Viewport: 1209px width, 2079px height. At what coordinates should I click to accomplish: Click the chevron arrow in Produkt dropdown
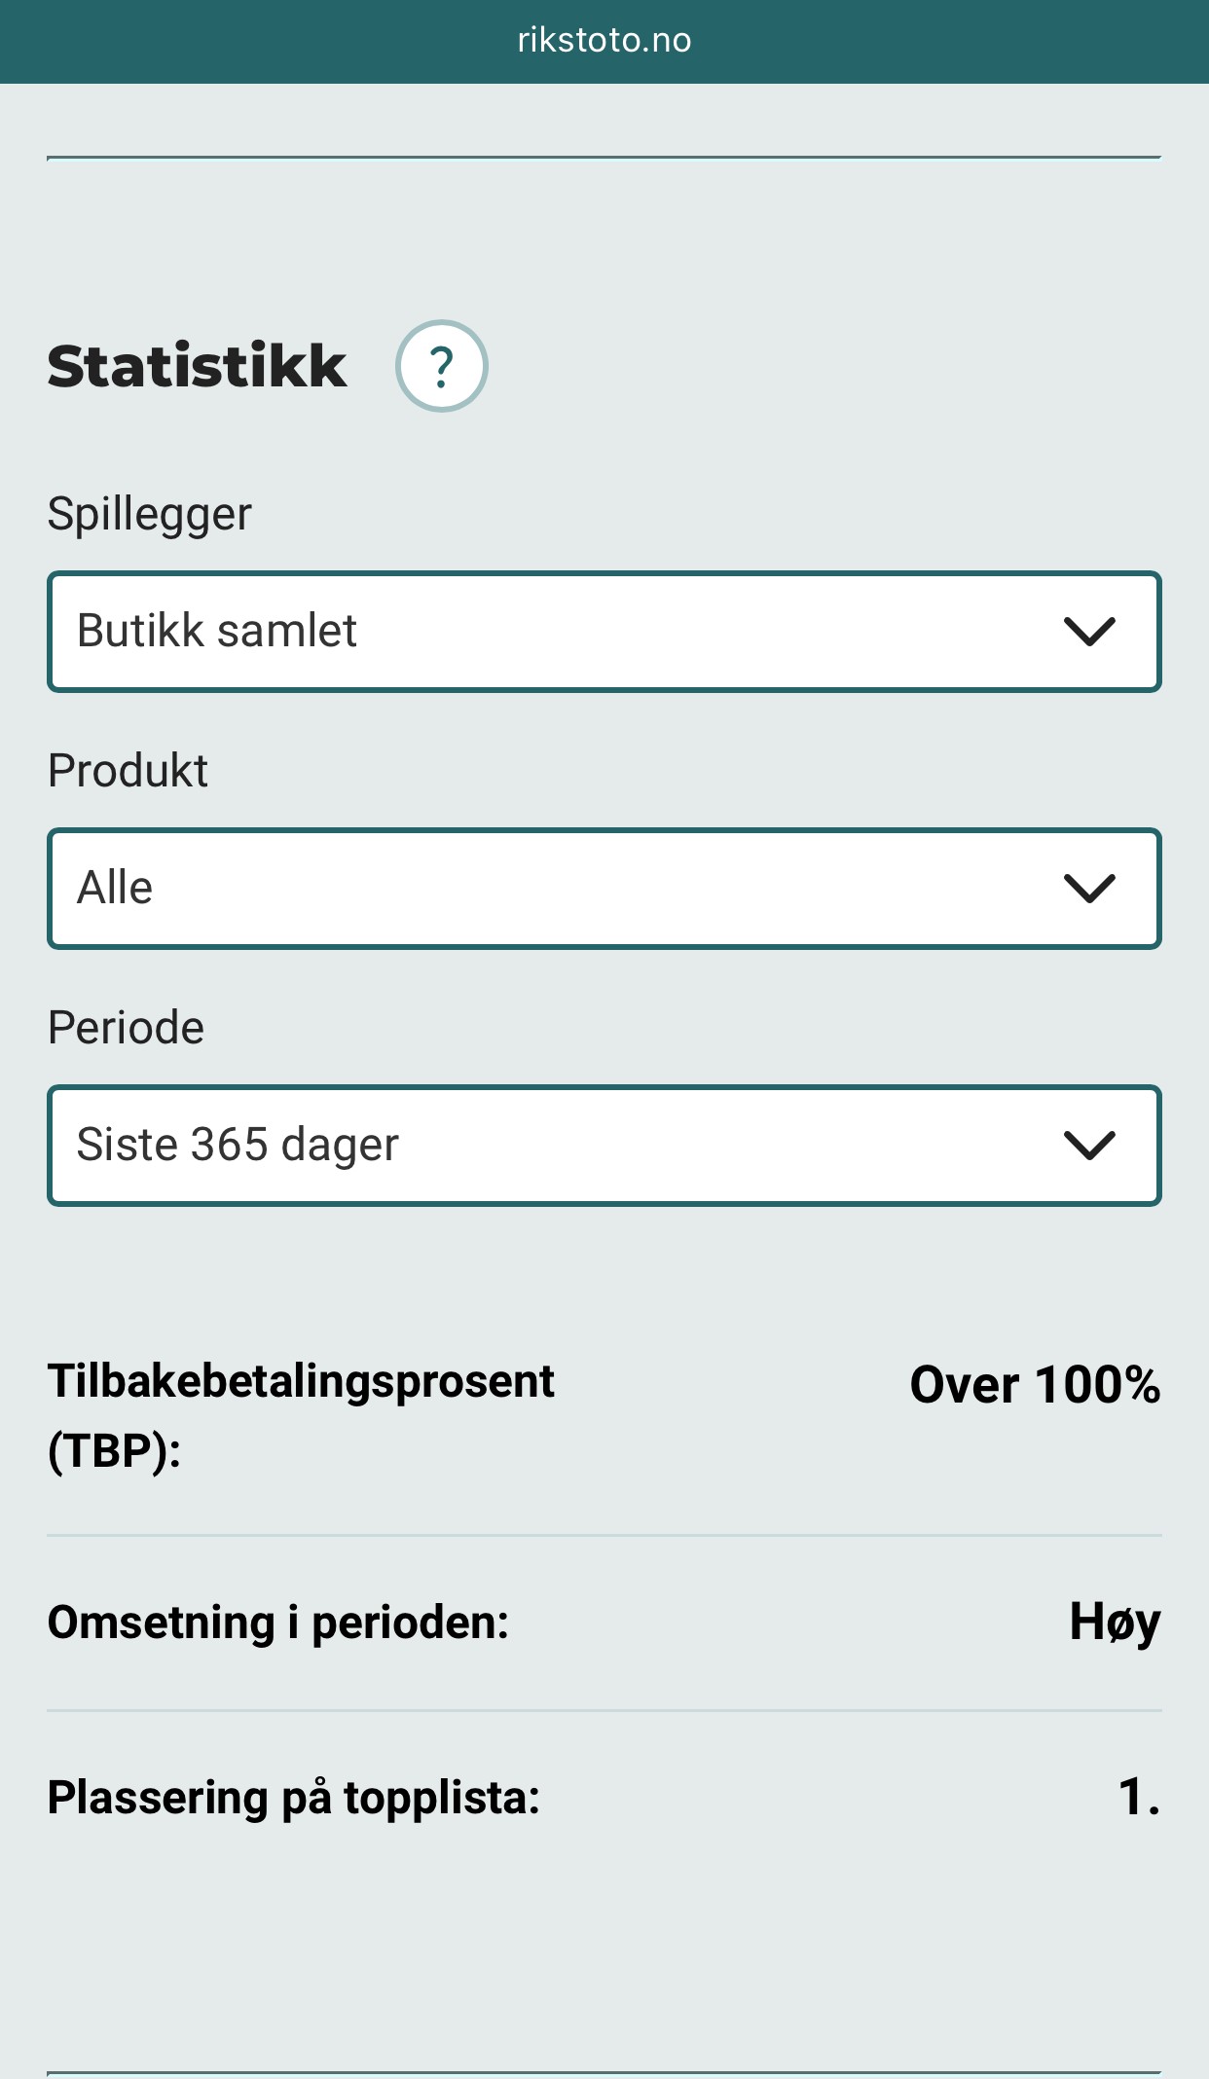tap(1088, 889)
